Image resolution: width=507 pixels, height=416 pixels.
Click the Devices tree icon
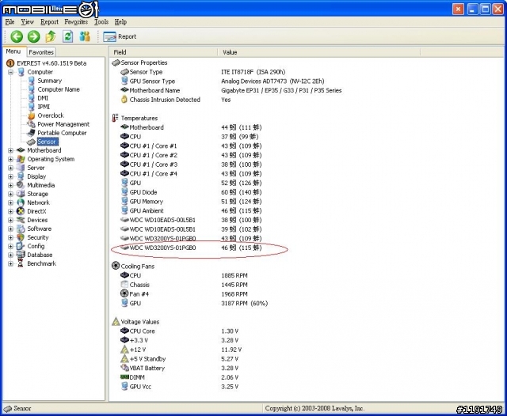(x=21, y=220)
